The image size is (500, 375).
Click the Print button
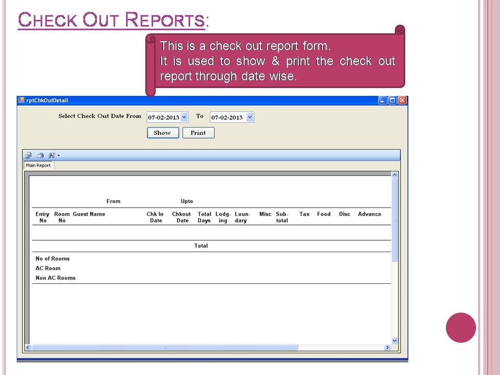198,133
